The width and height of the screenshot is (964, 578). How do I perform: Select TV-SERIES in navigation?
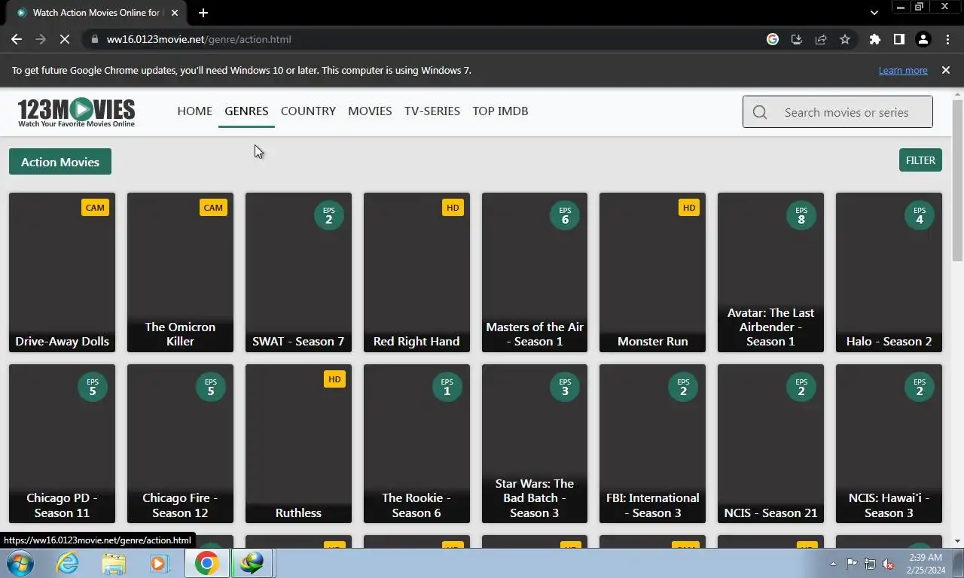click(x=432, y=111)
